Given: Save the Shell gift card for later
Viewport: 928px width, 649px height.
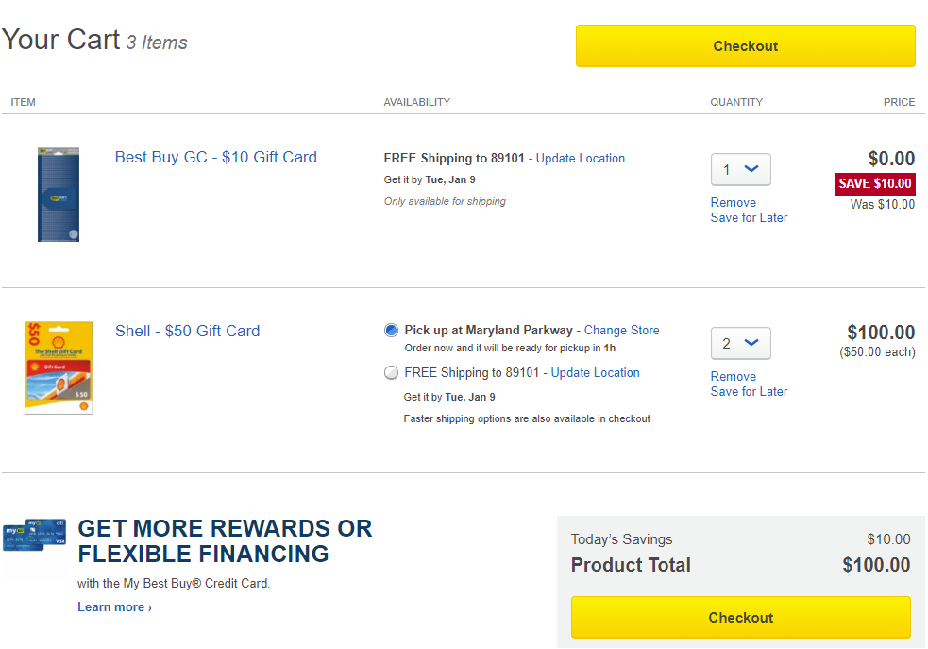Looking at the screenshot, I should [749, 392].
